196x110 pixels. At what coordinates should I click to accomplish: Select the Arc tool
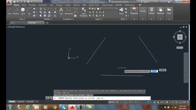(29, 11)
